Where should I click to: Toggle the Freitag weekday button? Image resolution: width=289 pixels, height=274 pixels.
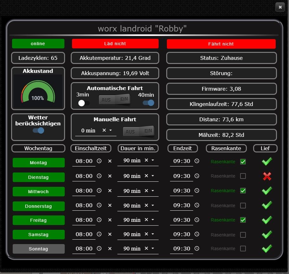38,220
